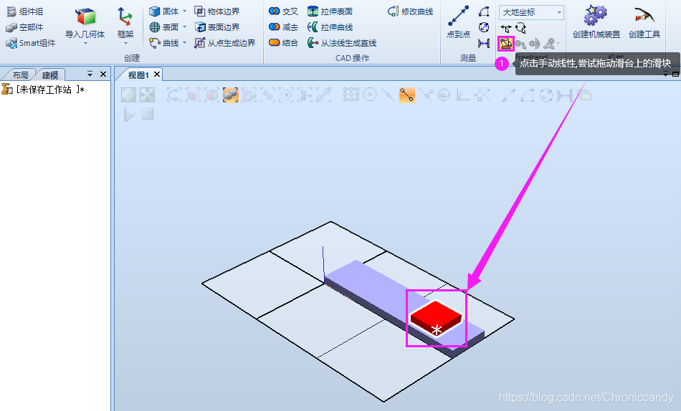The height and width of the screenshot is (411, 681).
Task: Switch to the 建模 tab
Action: coord(50,75)
